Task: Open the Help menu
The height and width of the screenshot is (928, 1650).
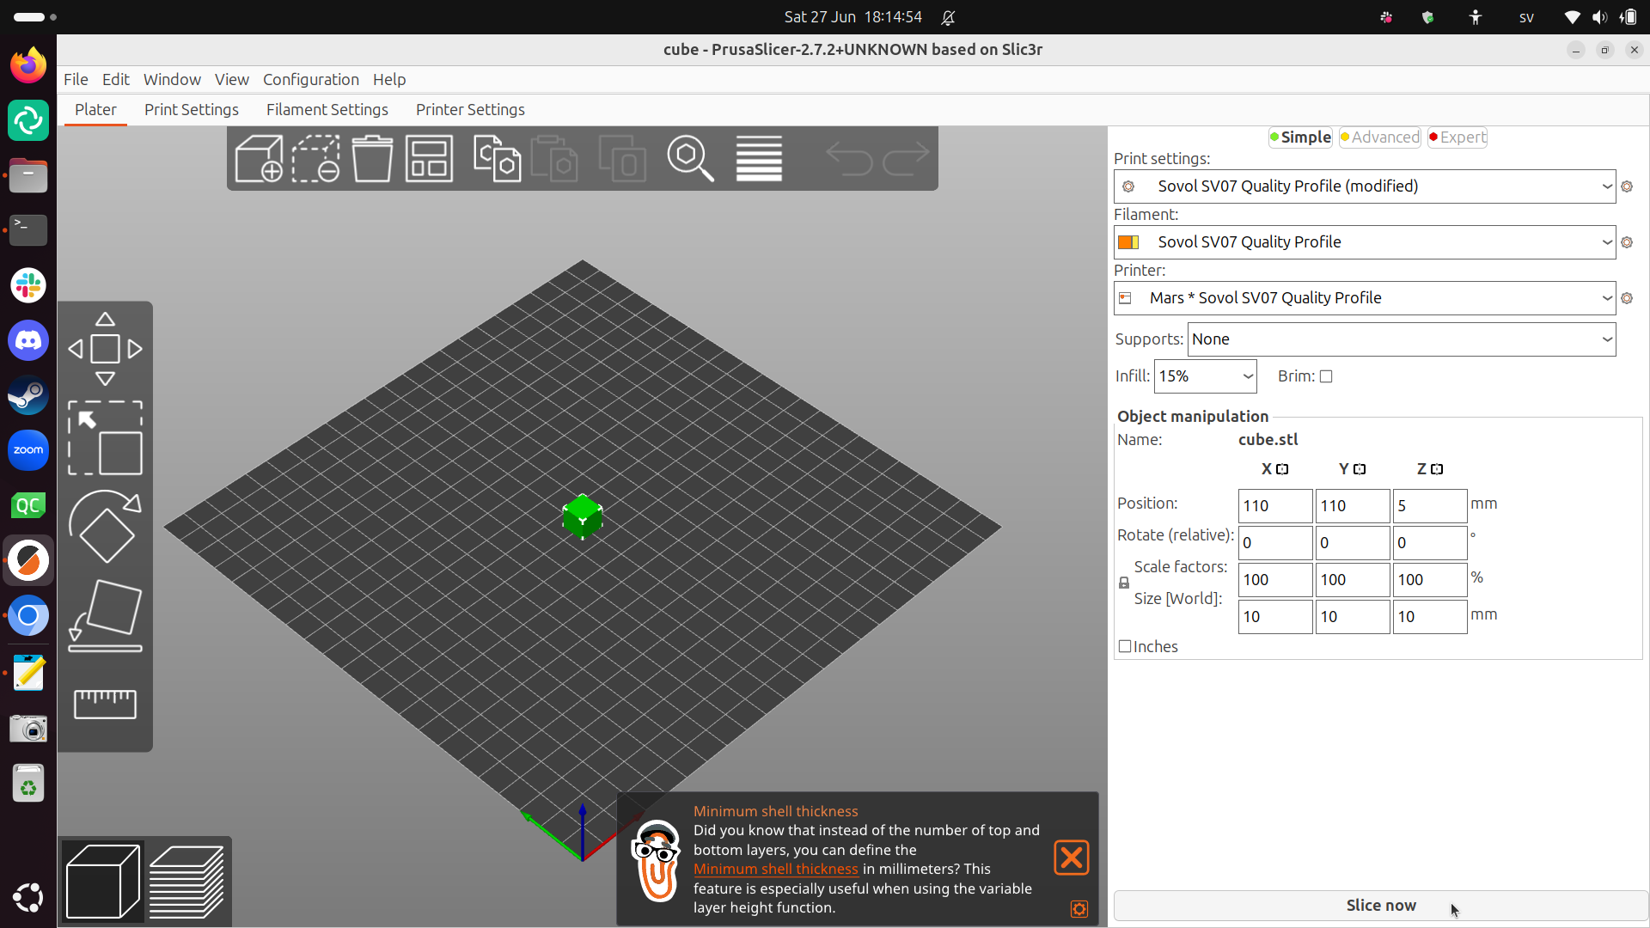Action: pos(389,79)
